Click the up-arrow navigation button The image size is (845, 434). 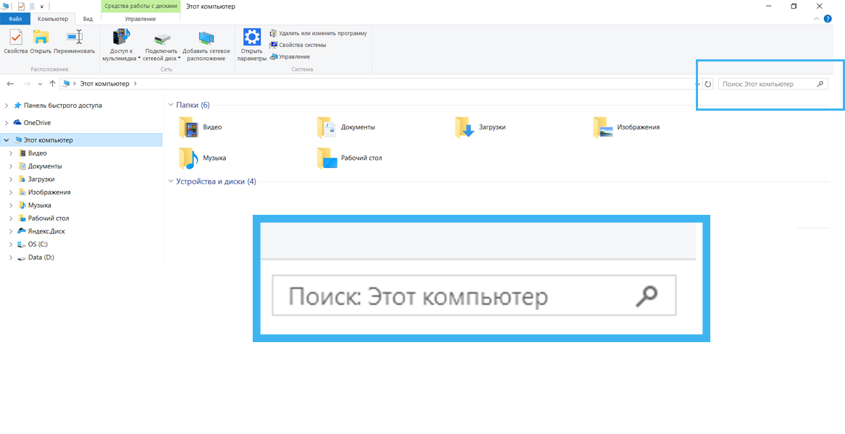tap(52, 84)
